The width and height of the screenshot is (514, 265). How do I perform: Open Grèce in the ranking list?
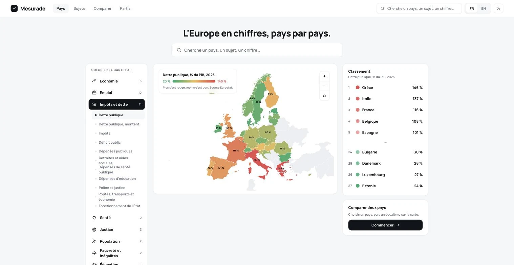point(385,88)
